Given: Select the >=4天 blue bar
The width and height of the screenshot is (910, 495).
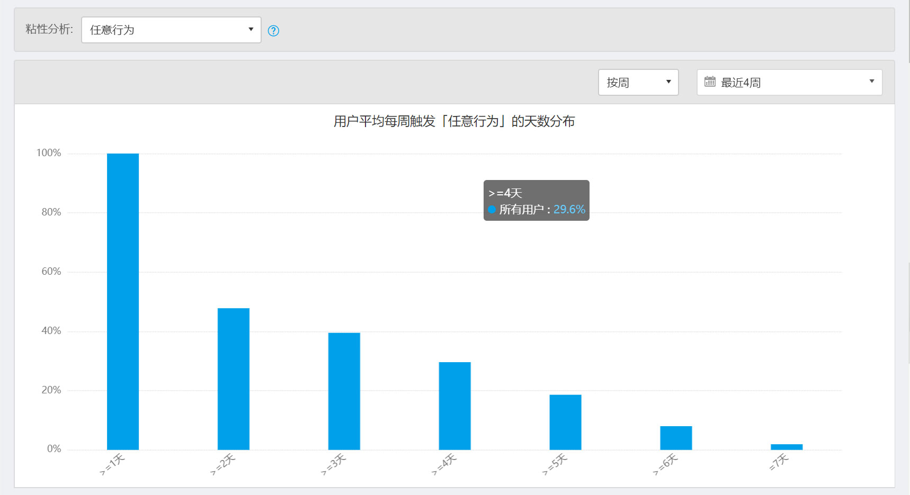Looking at the screenshot, I should pyautogui.click(x=454, y=406).
